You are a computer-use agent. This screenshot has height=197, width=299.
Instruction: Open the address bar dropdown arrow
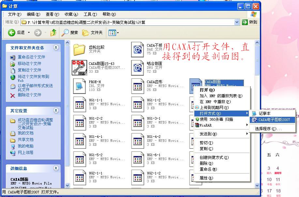click(237, 22)
